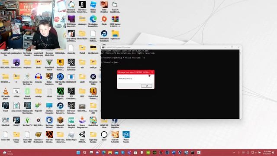Screen dimensions: 277x156
Task: Open Planet Coaster desktop shortcut
Action: (126, 137)
